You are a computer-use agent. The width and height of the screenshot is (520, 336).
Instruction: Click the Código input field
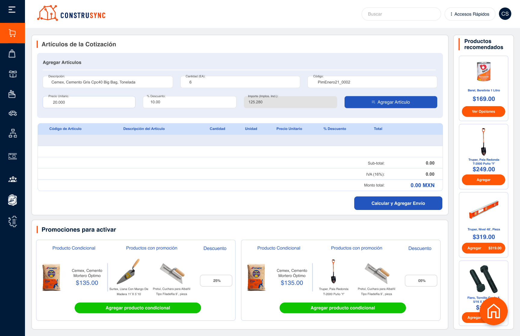372,82
